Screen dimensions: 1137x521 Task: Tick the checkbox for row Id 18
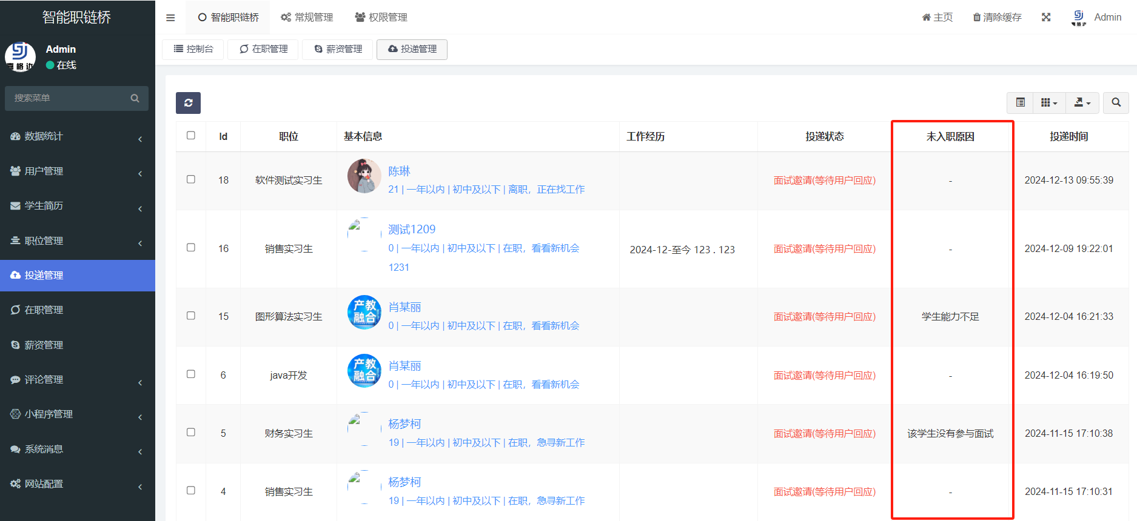[x=191, y=179]
